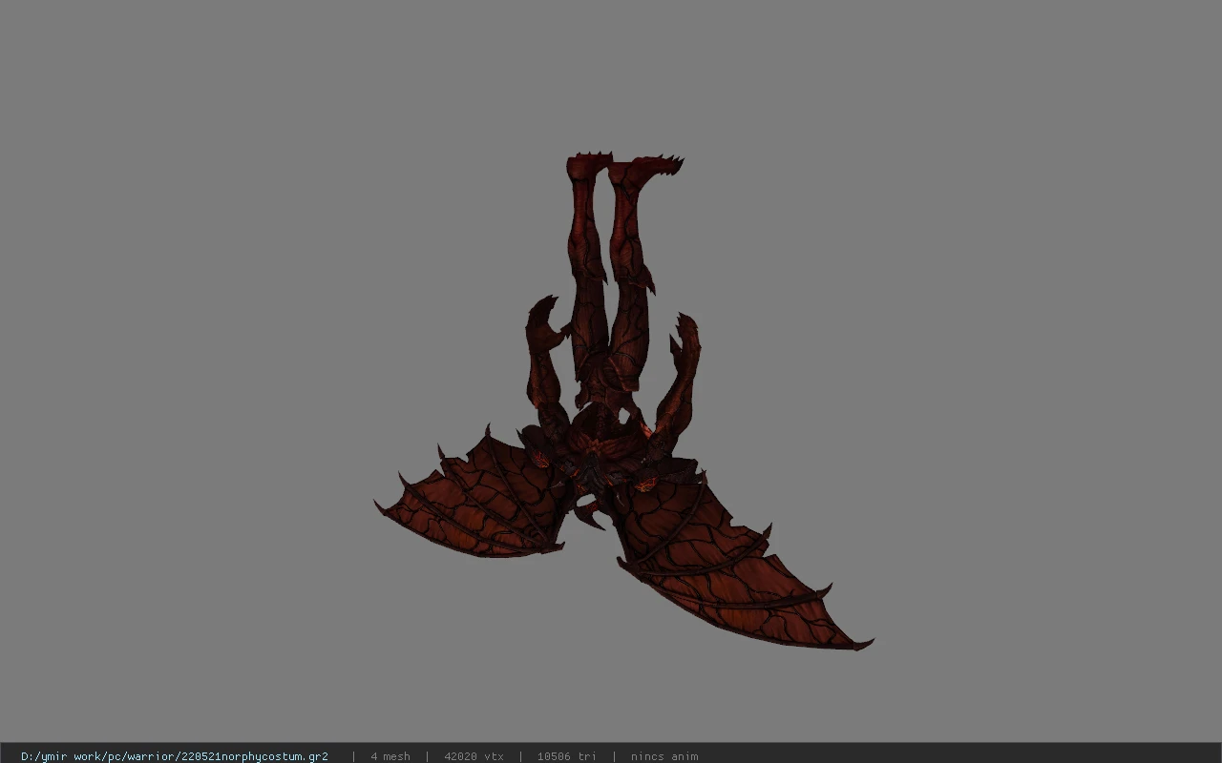Click the '42020 vtx' vertex count
This screenshot has width=1222, height=763.
(474, 756)
